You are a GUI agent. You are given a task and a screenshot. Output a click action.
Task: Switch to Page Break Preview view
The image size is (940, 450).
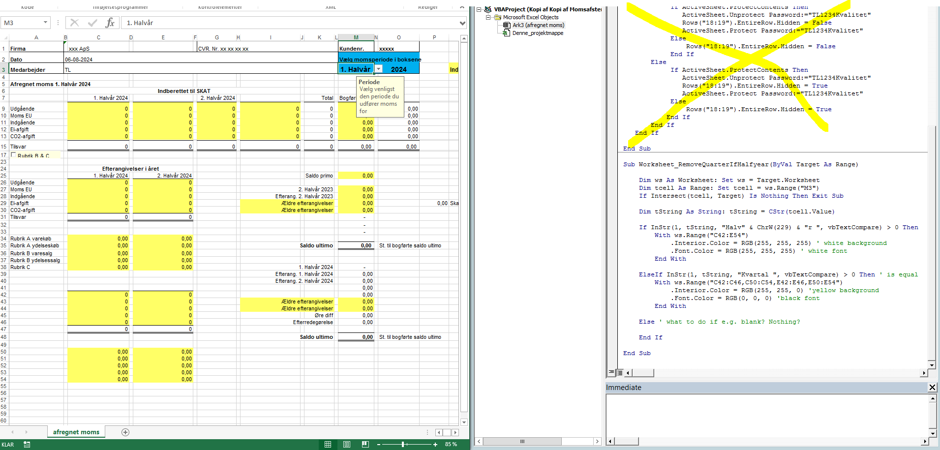click(x=365, y=445)
